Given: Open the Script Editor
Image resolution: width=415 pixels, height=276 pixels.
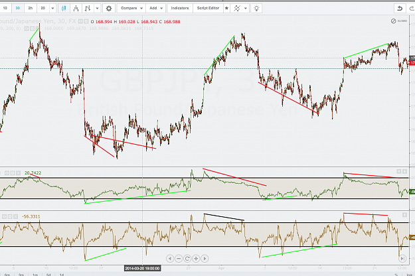Looking at the screenshot, I should pos(208,8).
